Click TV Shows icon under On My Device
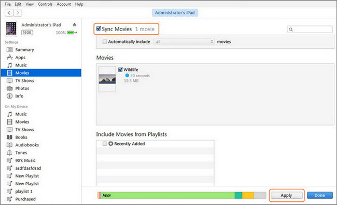This screenshot has height=205, width=337. tap(9, 130)
